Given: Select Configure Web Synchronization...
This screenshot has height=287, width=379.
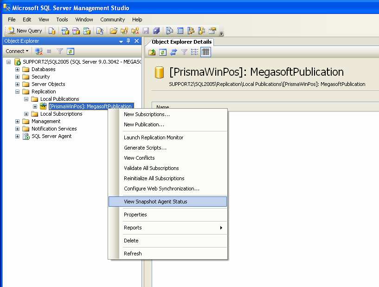Looking at the screenshot, I should pos(168,189).
